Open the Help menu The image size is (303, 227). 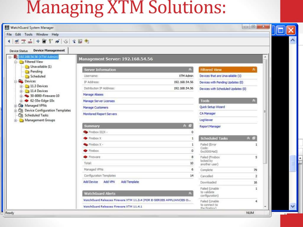click(x=55, y=34)
